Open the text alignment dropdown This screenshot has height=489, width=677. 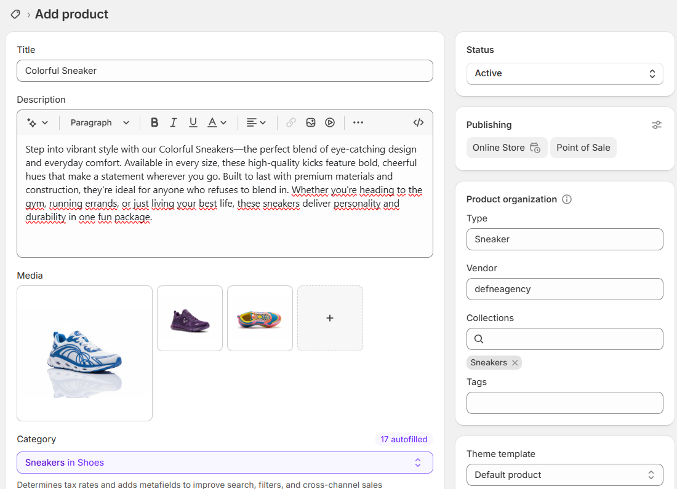256,122
